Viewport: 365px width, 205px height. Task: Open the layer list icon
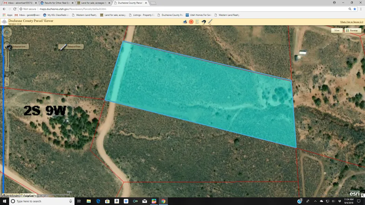(x=197, y=22)
